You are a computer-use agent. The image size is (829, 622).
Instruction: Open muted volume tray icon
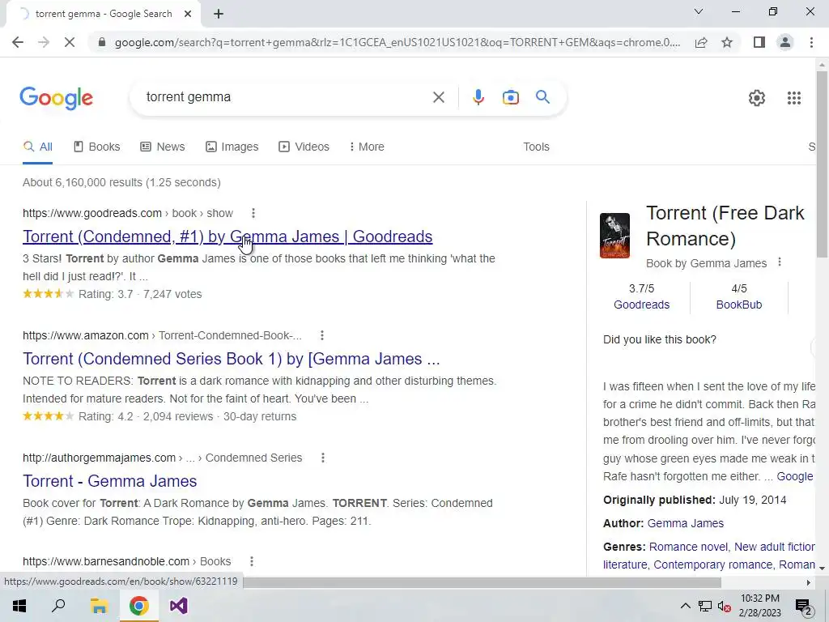(x=724, y=606)
